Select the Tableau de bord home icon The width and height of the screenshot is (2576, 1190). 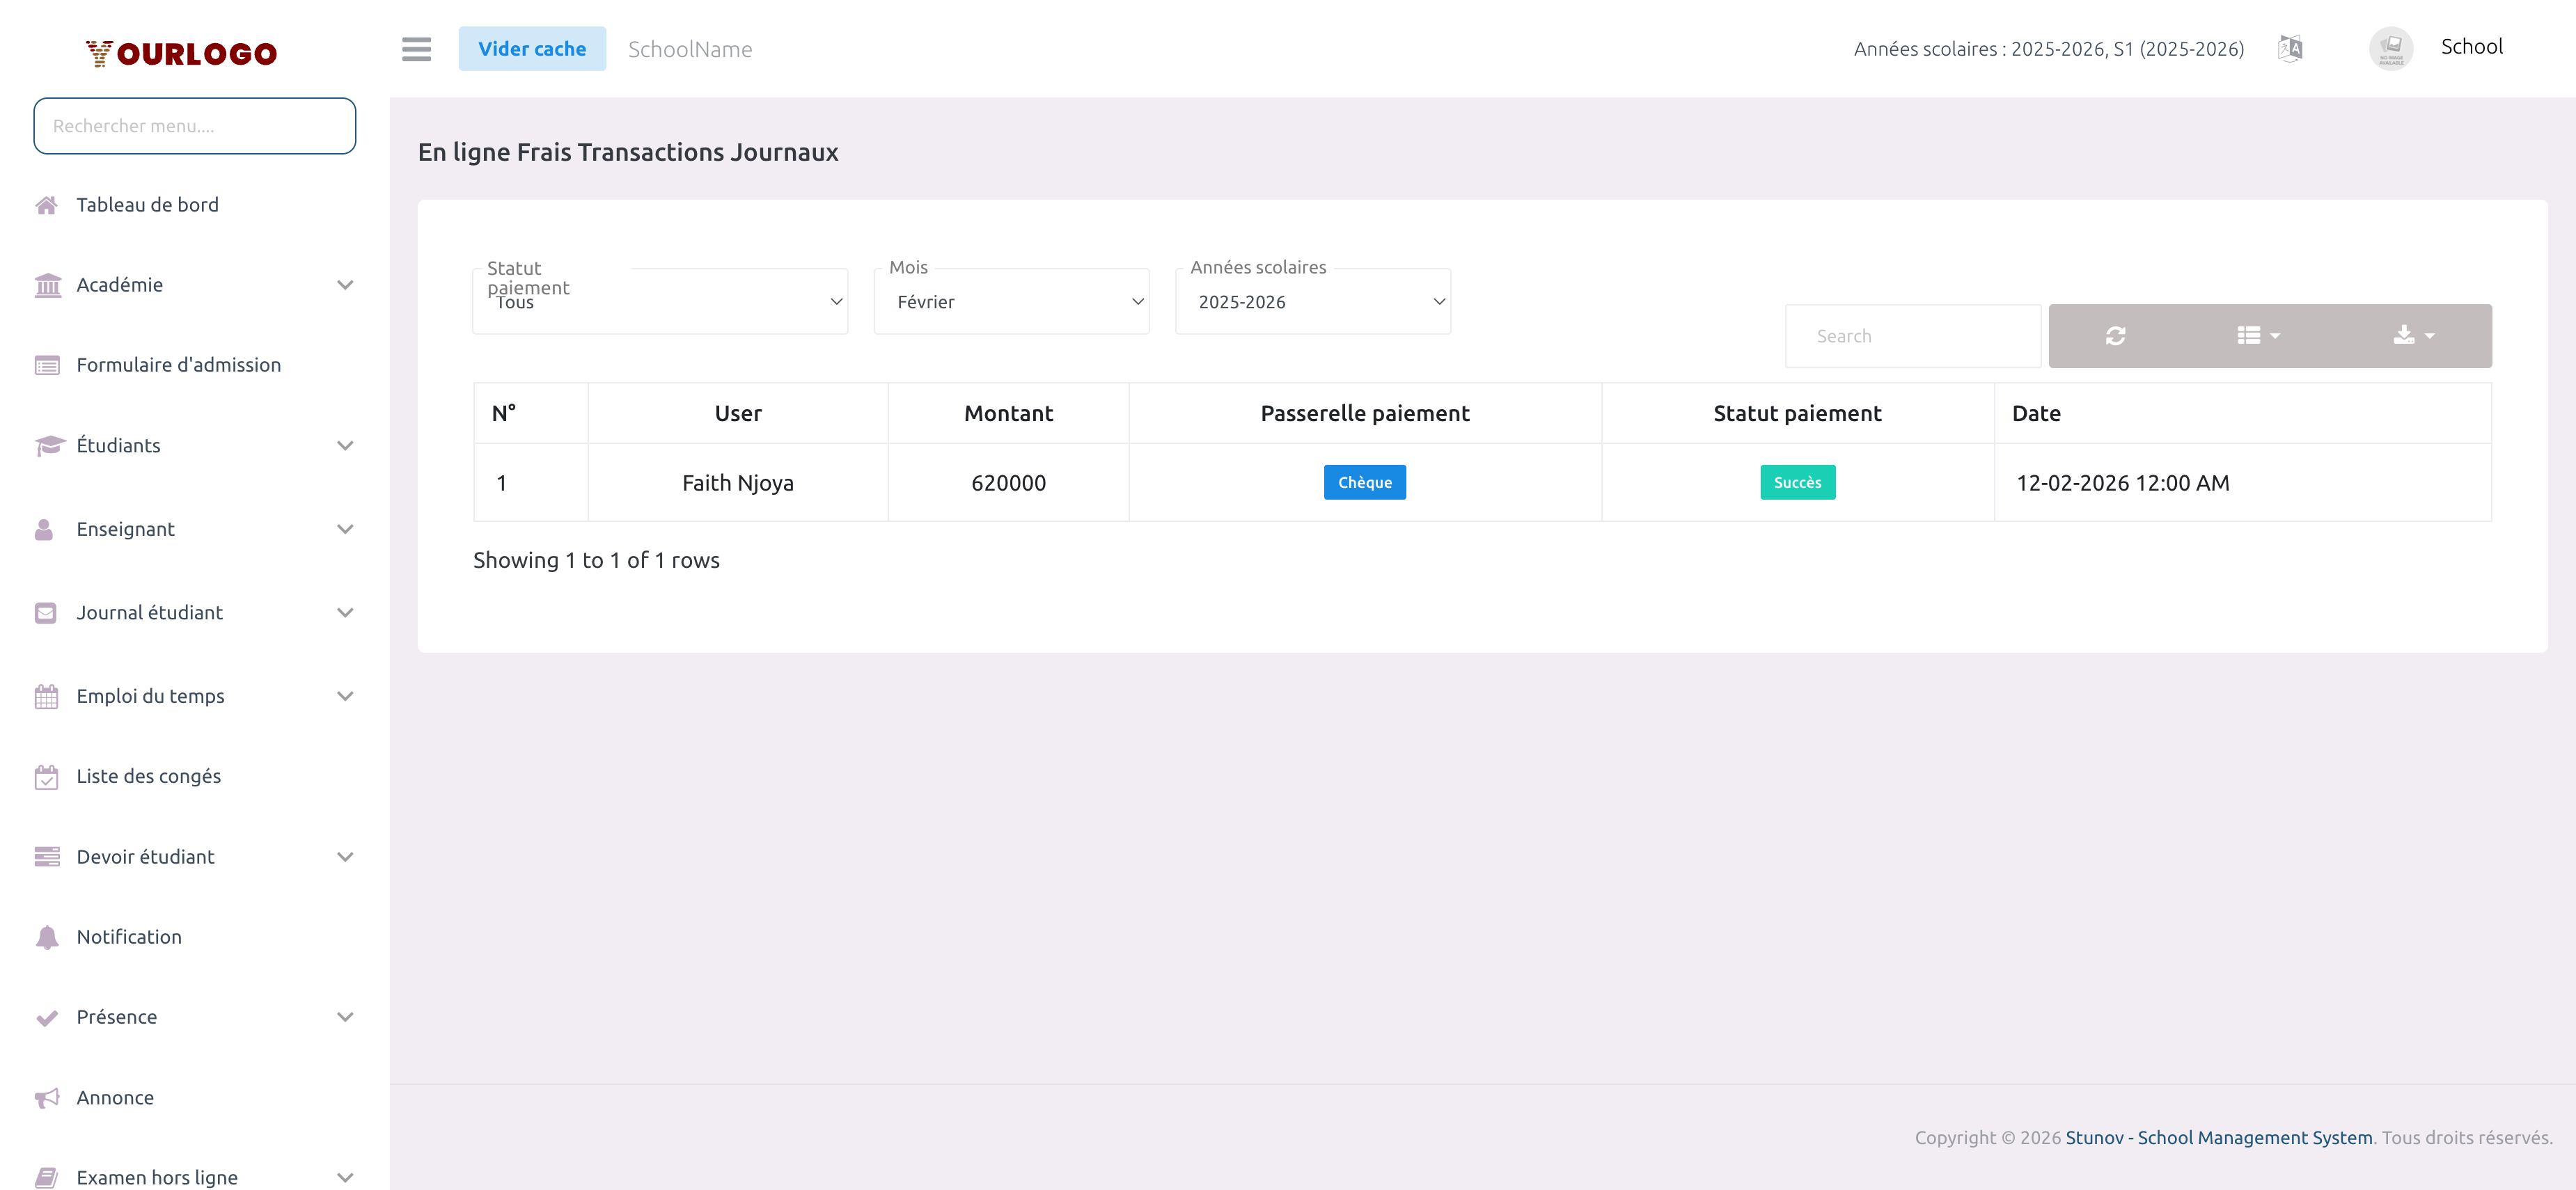(47, 205)
